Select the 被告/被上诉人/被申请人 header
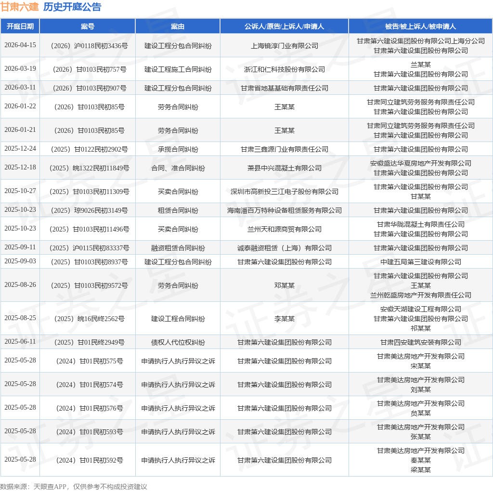Viewport: 493px width, 491px height. (420, 26)
